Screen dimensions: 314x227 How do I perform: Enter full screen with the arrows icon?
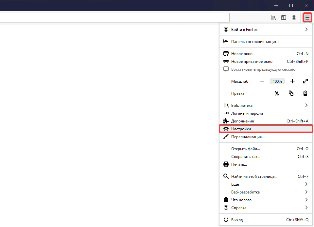305,81
